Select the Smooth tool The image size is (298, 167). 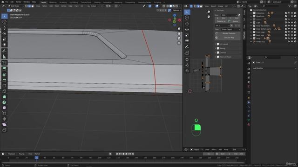4,108
